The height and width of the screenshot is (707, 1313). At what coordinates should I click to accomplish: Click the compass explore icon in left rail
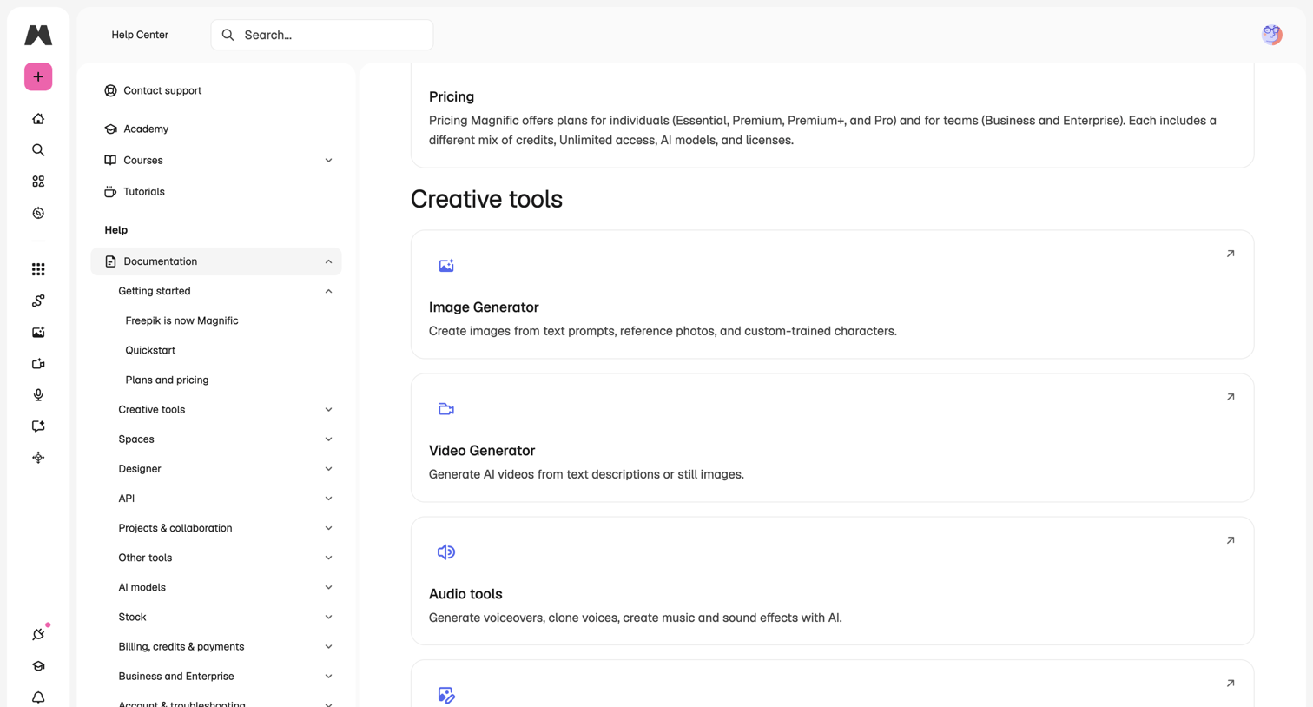coord(38,213)
